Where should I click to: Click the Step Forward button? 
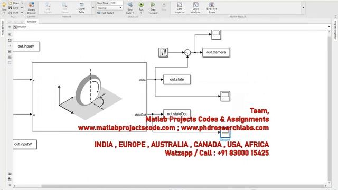153,8
